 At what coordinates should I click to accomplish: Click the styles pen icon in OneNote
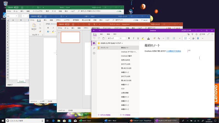193,38
